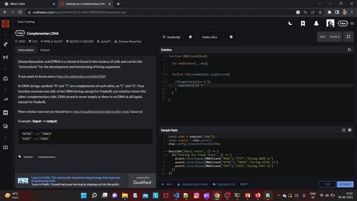Open the Chat sidebar icon
This screenshot has width=357, height=201.
6,113
